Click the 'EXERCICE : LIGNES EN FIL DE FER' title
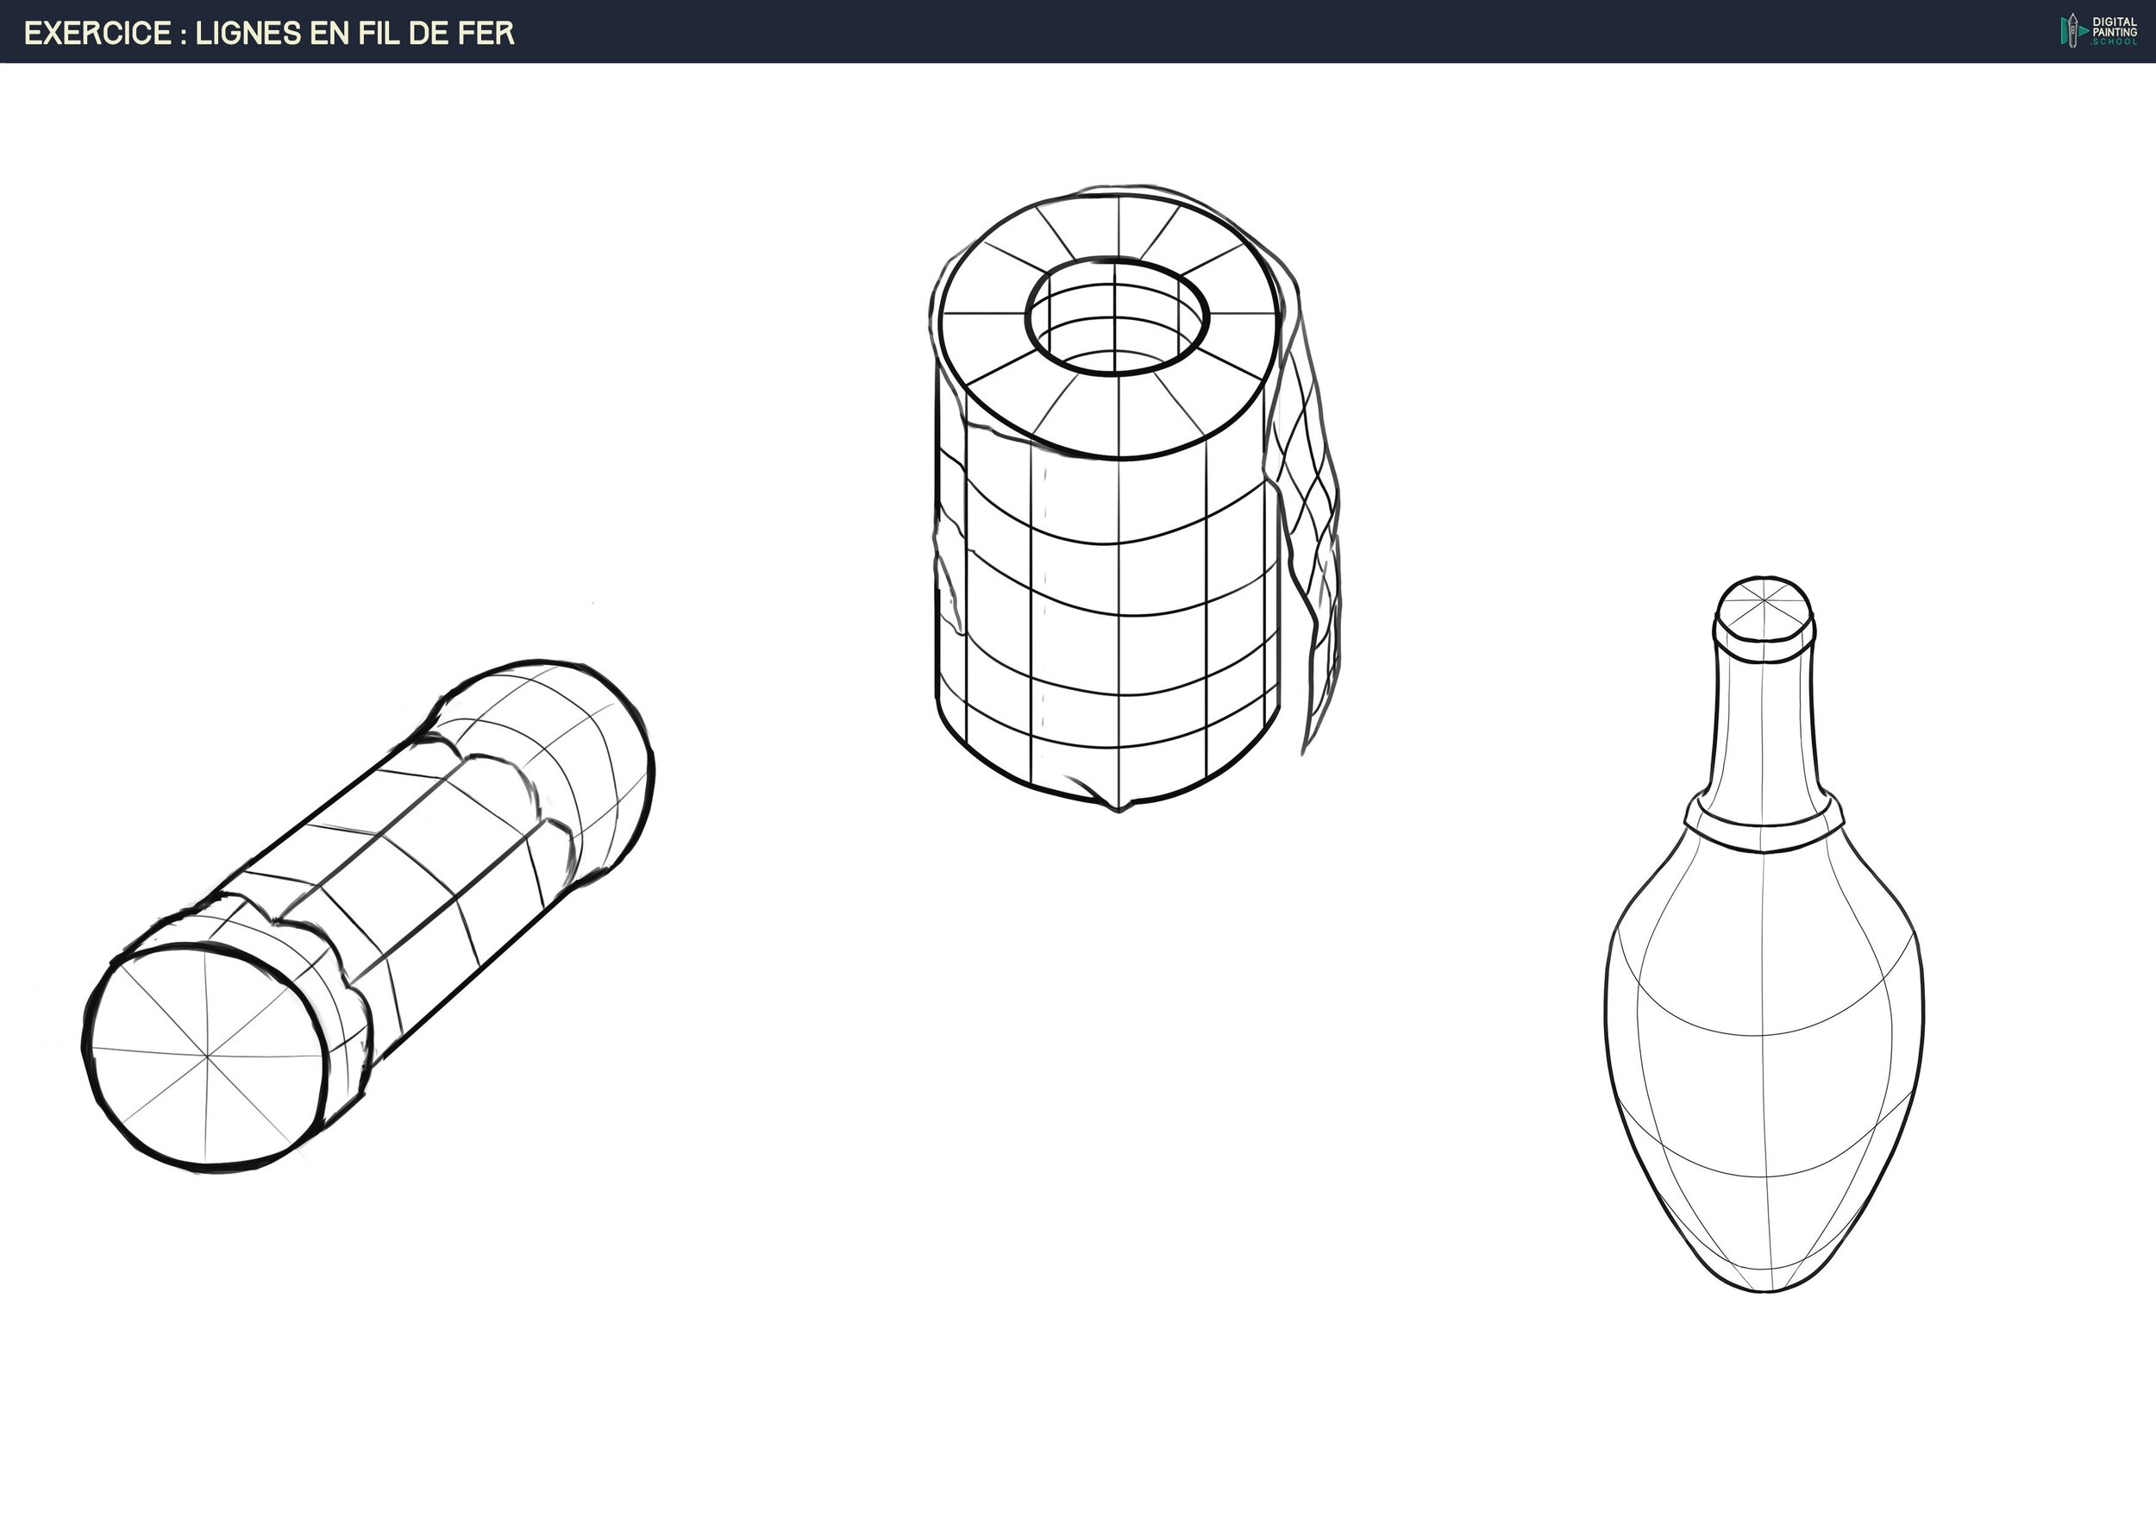 268,33
